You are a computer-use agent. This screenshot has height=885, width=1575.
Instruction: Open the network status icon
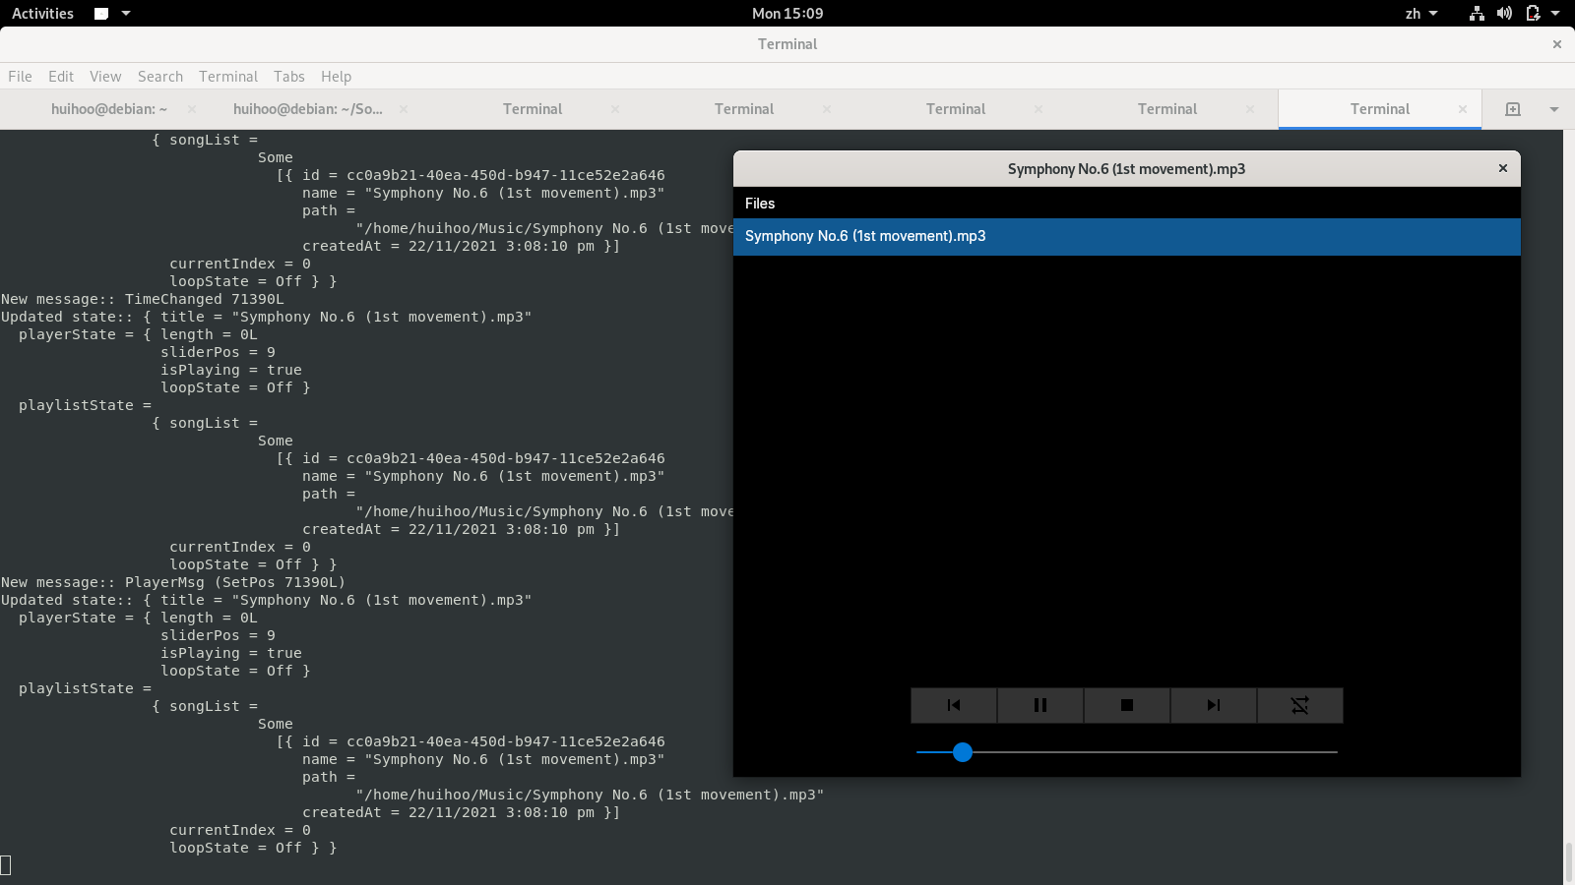(1477, 14)
